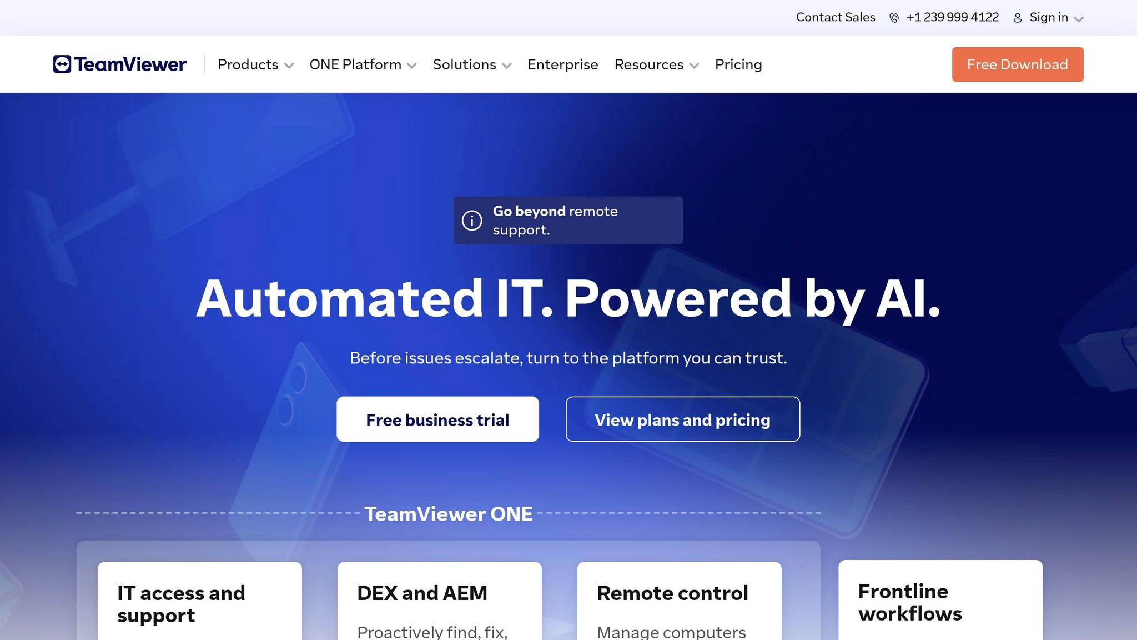Viewport: 1137px width, 640px height.
Task: Go to the Pricing page
Action: click(738, 64)
